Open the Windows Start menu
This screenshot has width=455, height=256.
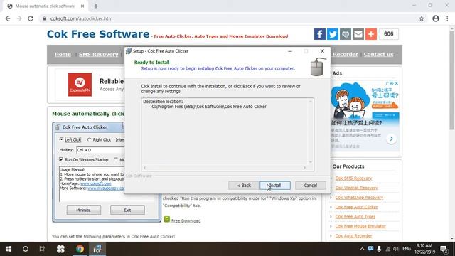[x=9, y=249]
